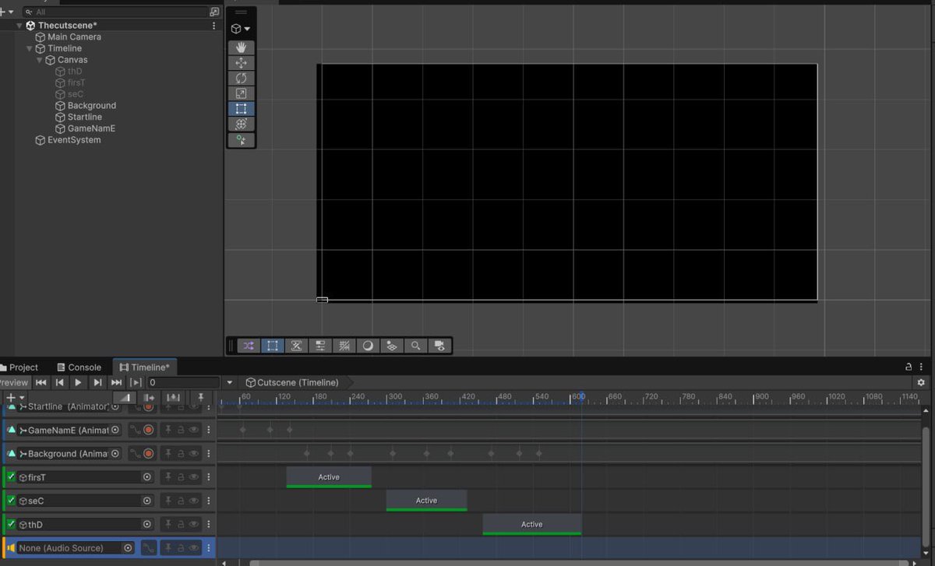Image resolution: width=935 pixels, height=566 pixels.
Task: Toggle the Timeline marker pin icon
Action: click(201, 398)
